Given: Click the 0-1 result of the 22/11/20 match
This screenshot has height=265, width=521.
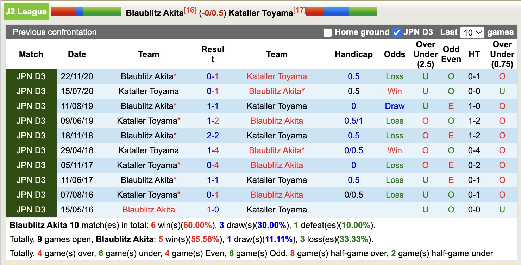Looking at the screenshot, I should [x=213, y=76].
